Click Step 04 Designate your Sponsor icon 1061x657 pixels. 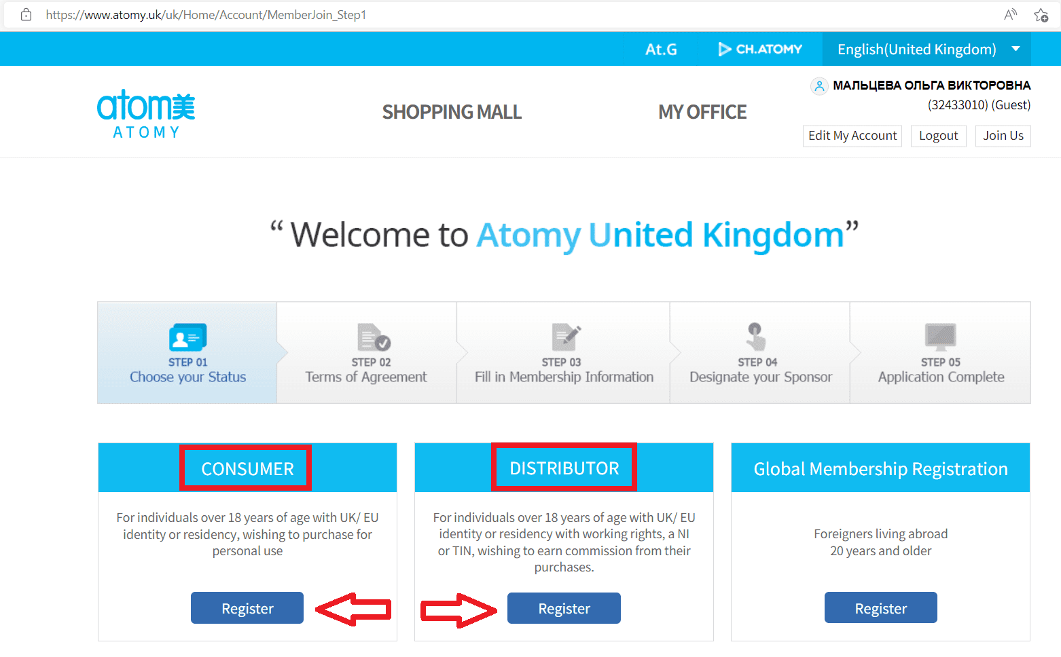755,337
